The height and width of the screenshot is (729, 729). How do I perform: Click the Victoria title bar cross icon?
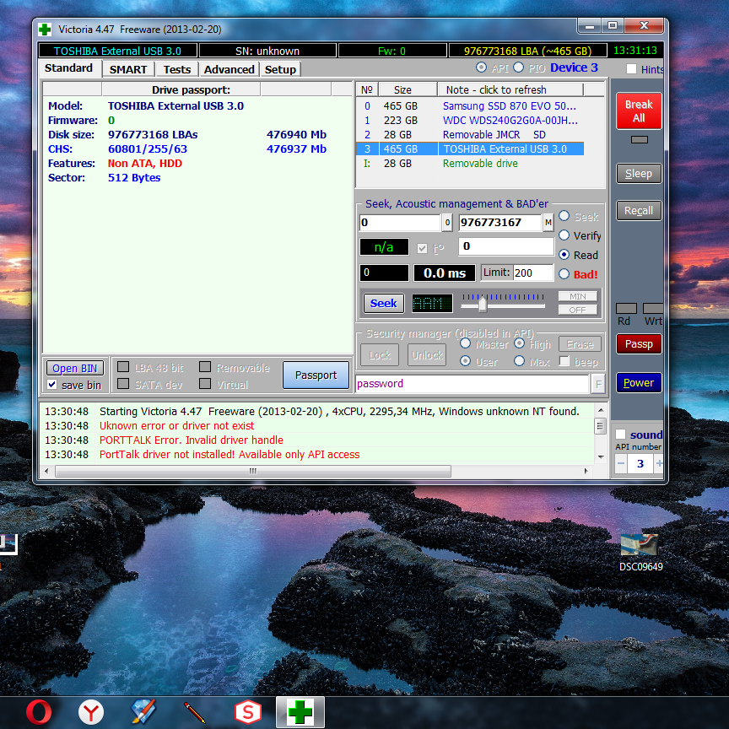coord(45,30)
